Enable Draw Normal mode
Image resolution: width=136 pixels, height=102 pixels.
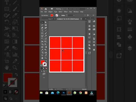(42, 71)
